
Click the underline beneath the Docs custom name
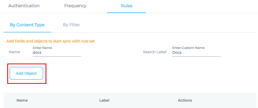(x=196, y=56)
